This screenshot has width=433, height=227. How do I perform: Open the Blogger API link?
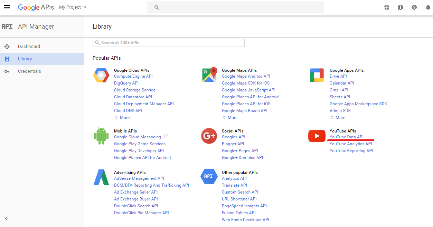[x=233, y=144]
